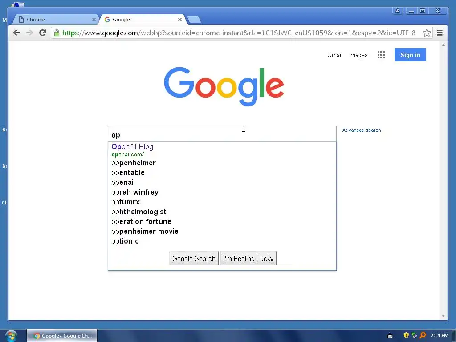Select the oppenheimer movie suggestion
The height and width of the screenshot is (342, 456).
coord(222,232)
